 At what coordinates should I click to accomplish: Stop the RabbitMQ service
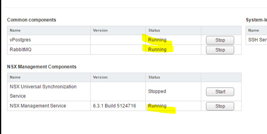click(220, 50)
